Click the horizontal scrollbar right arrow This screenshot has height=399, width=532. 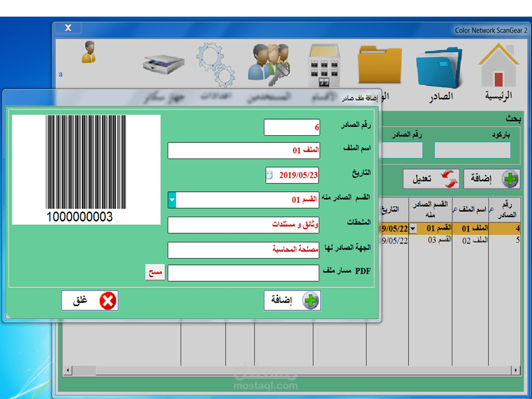516,370
